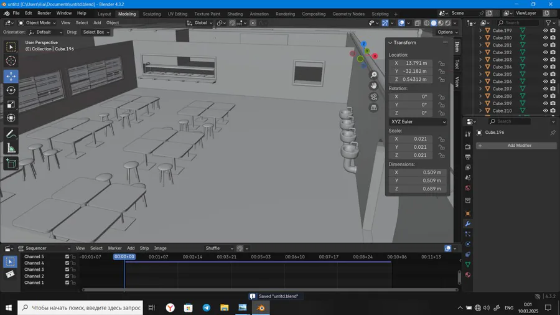Open the Object Data properties tab

pos(468,265)
